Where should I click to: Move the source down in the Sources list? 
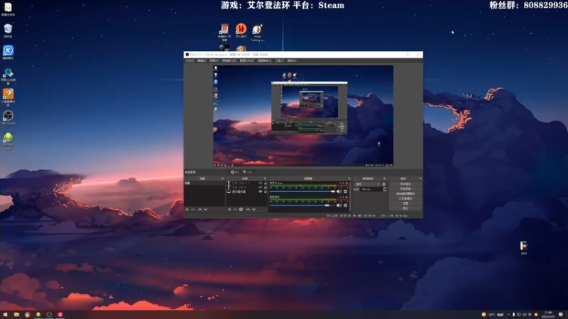coord(253,209)
